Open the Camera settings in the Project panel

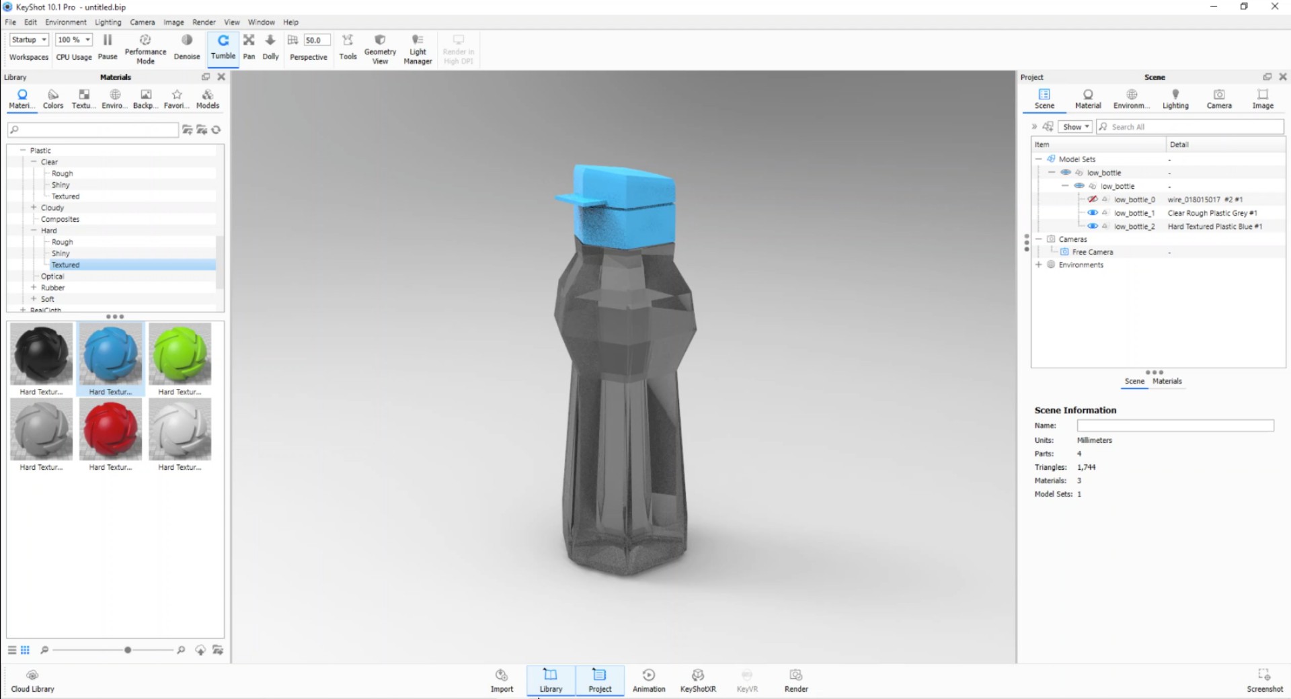tap(1218, 97)
